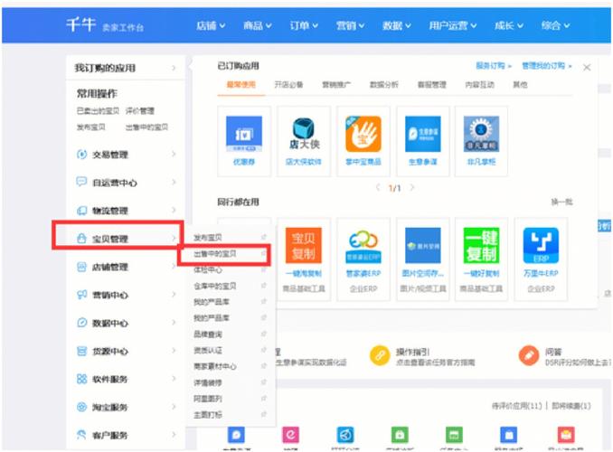Switch to the 开店必备 tab
This screenshot has height=452, width=613.
[289, 84]
